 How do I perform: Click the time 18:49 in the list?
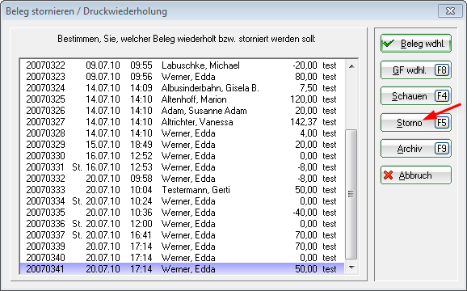[141, 145]
